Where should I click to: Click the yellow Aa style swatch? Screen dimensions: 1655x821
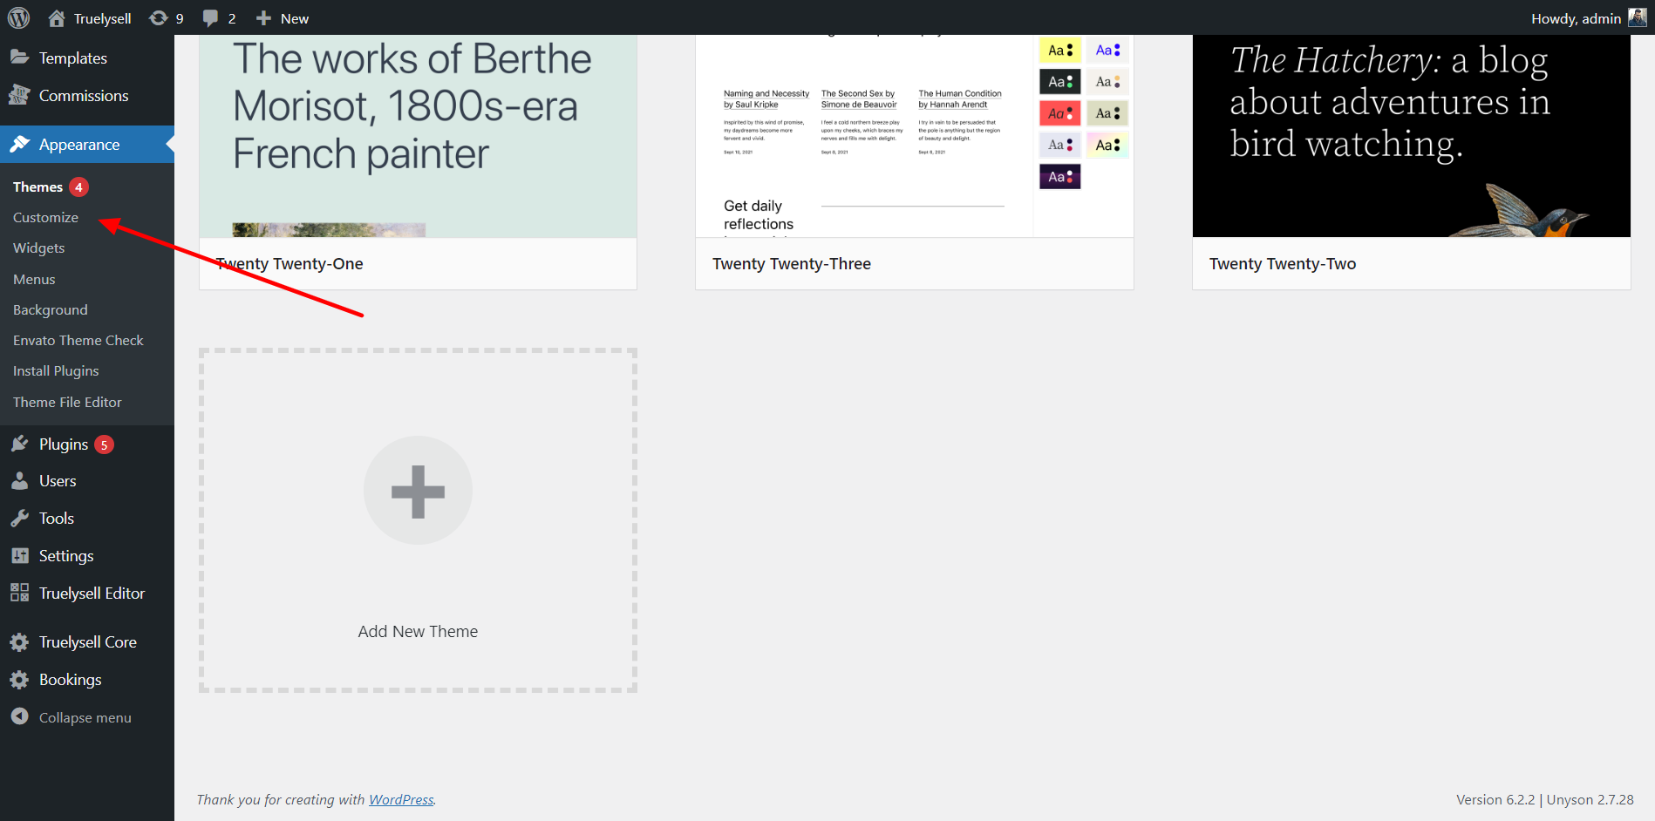[1059, 51]
